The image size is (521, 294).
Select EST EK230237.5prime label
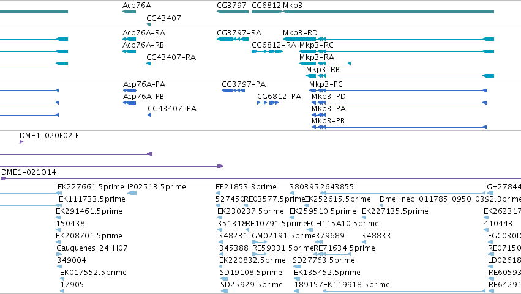(250, 211)
